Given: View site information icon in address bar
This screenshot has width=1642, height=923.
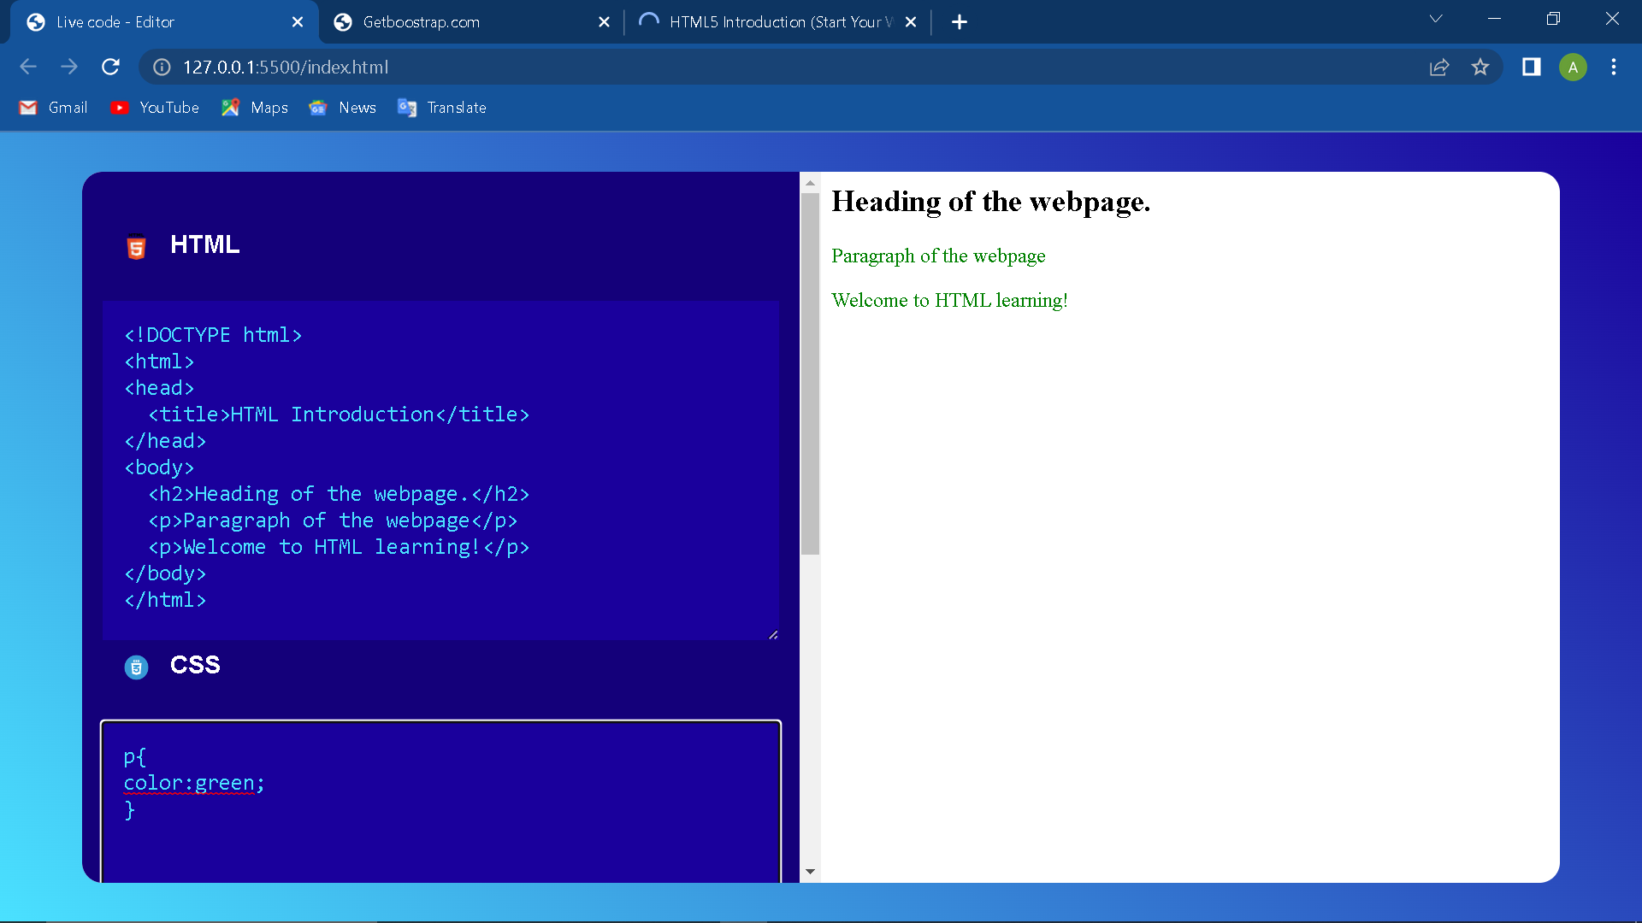Looking at the screenshot, I should (x=162, y=67).
